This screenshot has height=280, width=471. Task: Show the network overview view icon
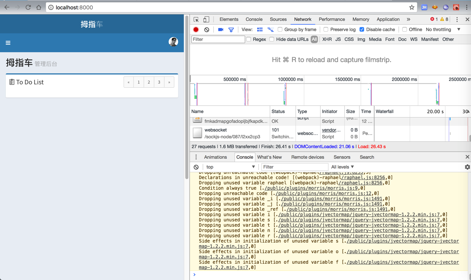click(x=271, y=29)
